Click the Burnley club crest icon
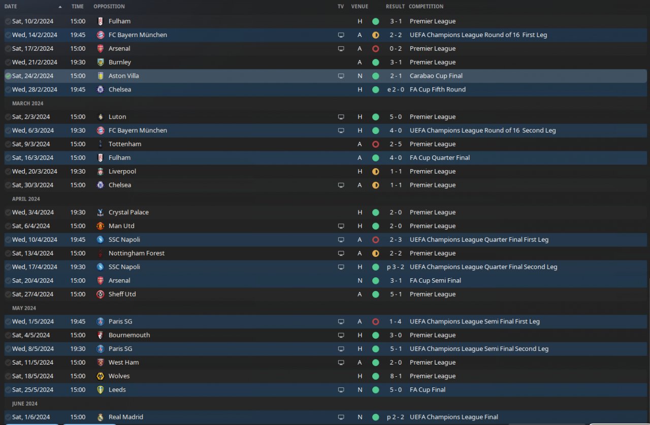 tap(100, 62)
